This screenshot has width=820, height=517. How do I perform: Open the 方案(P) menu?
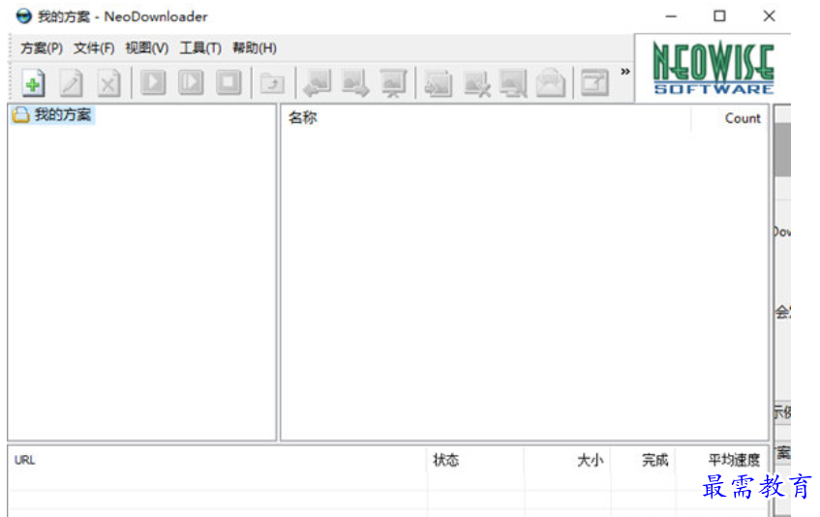[x=42, y=48]
